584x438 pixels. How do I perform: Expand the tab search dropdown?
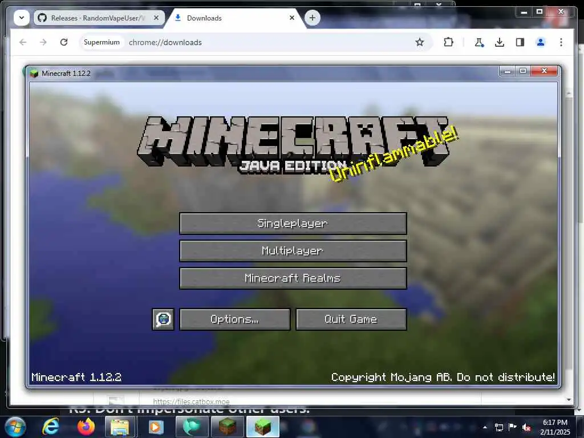coord(22,18)
